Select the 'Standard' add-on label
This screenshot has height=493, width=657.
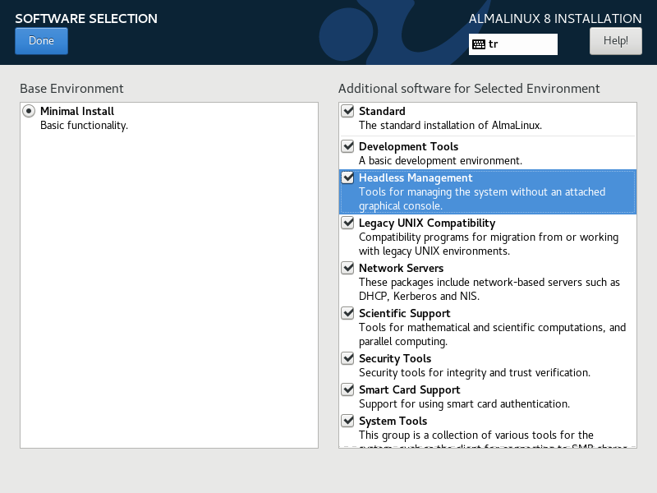pyautogui.click(x=382, y=111)
